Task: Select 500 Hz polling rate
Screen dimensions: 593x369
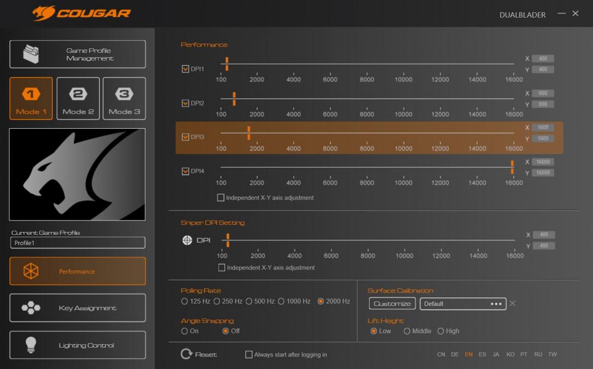Action: click(x=249, y=301)
